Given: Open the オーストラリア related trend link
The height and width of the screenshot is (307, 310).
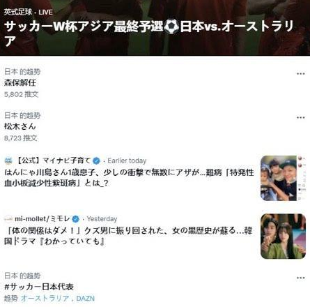Looking at the screenshot, I should (45, 299).
